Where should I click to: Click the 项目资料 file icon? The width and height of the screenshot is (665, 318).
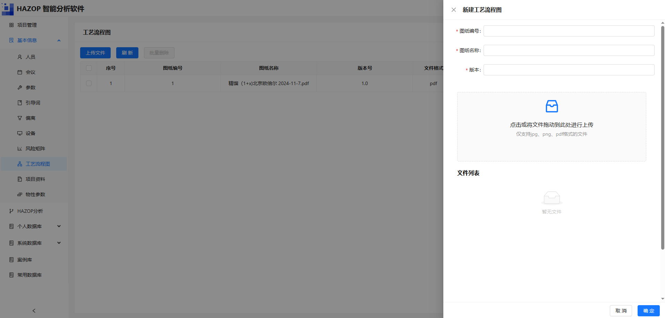[x=20, y=179]
